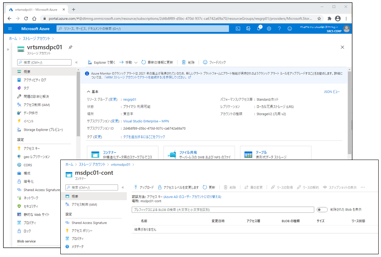Expand the 移動 dropdown
This screenshot has width=381, height=257.
(128, 62)
